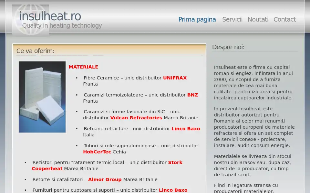Click the Retorte si catalizatori list item

point(95,179)
